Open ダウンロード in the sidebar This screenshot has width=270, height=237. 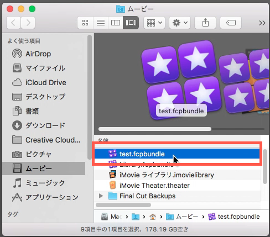[44, 125]
